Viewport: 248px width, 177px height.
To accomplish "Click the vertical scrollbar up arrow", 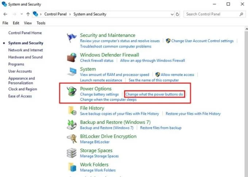I will [x=246, y=29].
